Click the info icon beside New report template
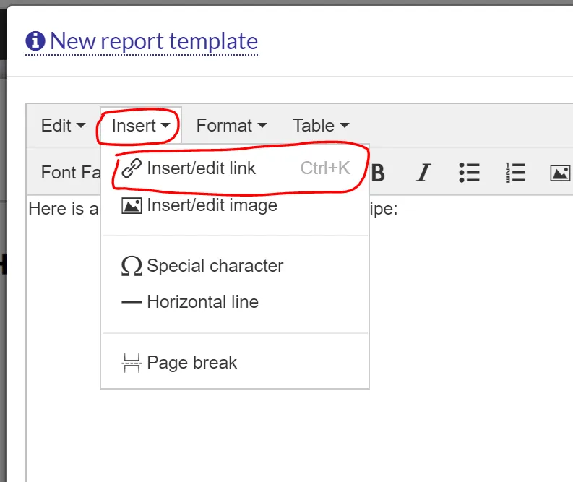 click(x=35, y=41)
